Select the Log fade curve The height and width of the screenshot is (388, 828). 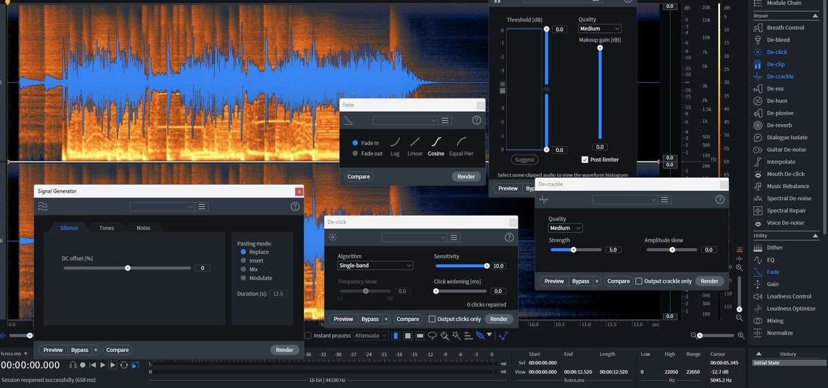click(395, 147)
